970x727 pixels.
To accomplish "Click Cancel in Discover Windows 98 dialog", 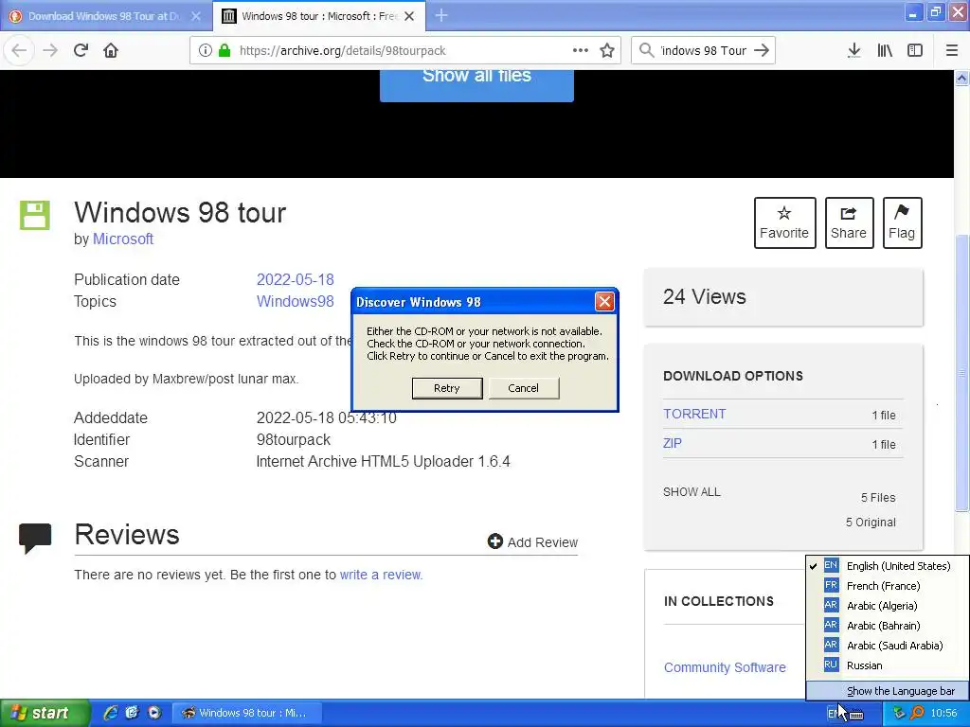I will click(523, 388).
